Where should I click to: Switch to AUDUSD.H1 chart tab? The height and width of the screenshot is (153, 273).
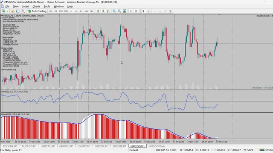coord(29,146)
